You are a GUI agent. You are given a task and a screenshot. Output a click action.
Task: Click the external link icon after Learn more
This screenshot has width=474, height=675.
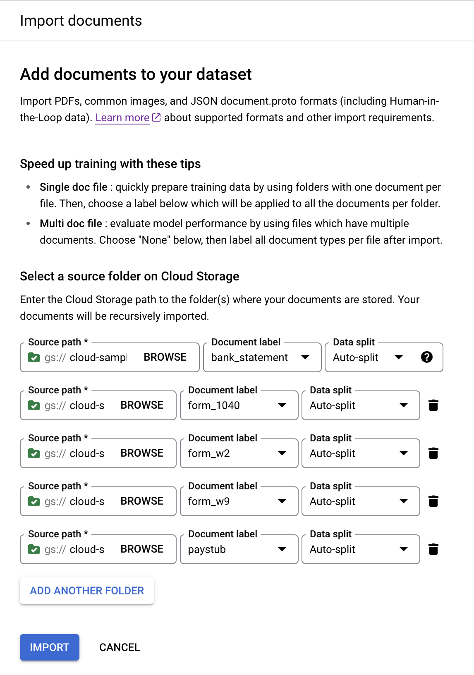tap(156, 117)
